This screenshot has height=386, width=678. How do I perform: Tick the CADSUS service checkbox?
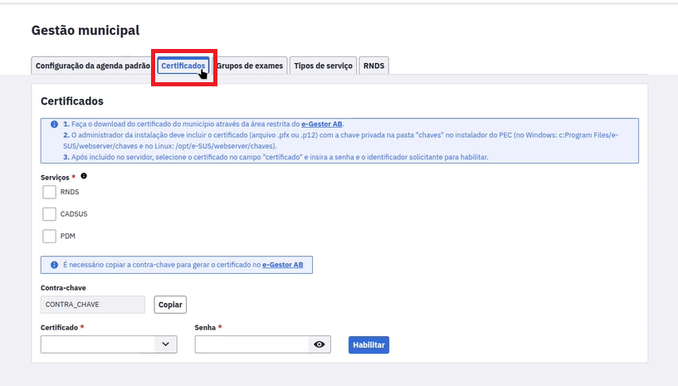point(49,214)
